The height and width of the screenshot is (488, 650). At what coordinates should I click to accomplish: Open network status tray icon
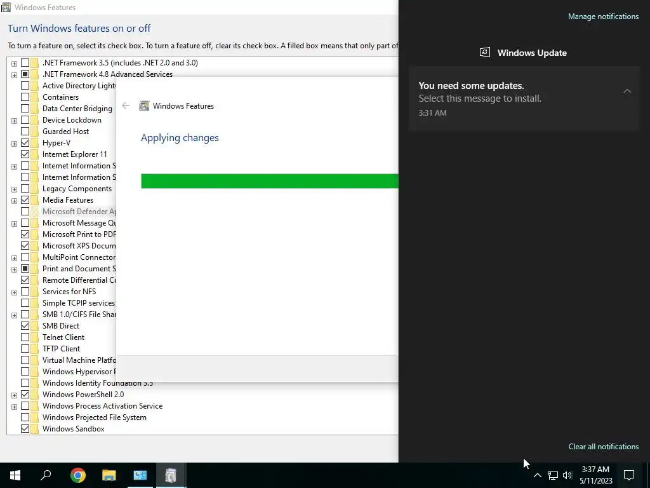pos(553,475)
